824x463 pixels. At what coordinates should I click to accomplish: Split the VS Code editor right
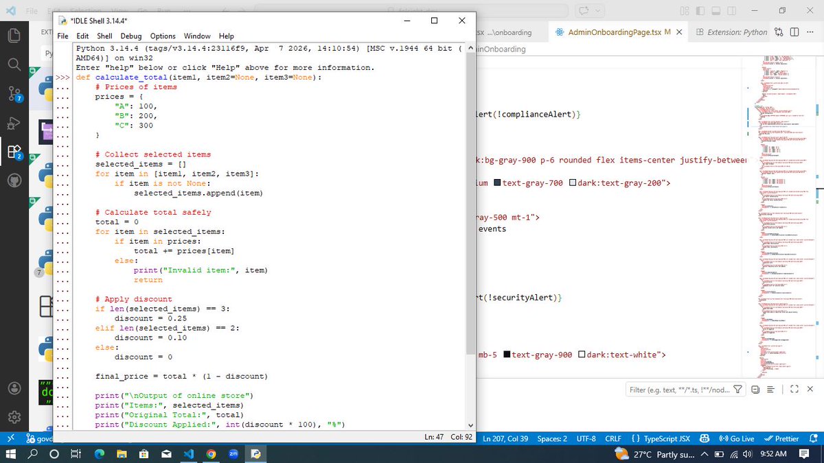[x=794, y=32]
